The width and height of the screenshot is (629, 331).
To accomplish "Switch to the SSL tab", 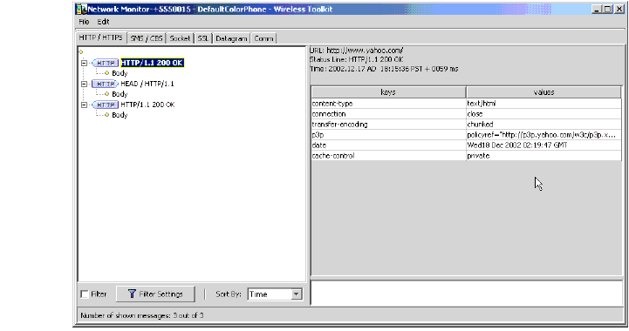I will 203,38.
